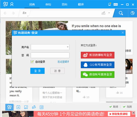Uncheck the 自动登录 auto-login checkbox
The width and height of the screenshot is (137, 117).
coord(32,62)
